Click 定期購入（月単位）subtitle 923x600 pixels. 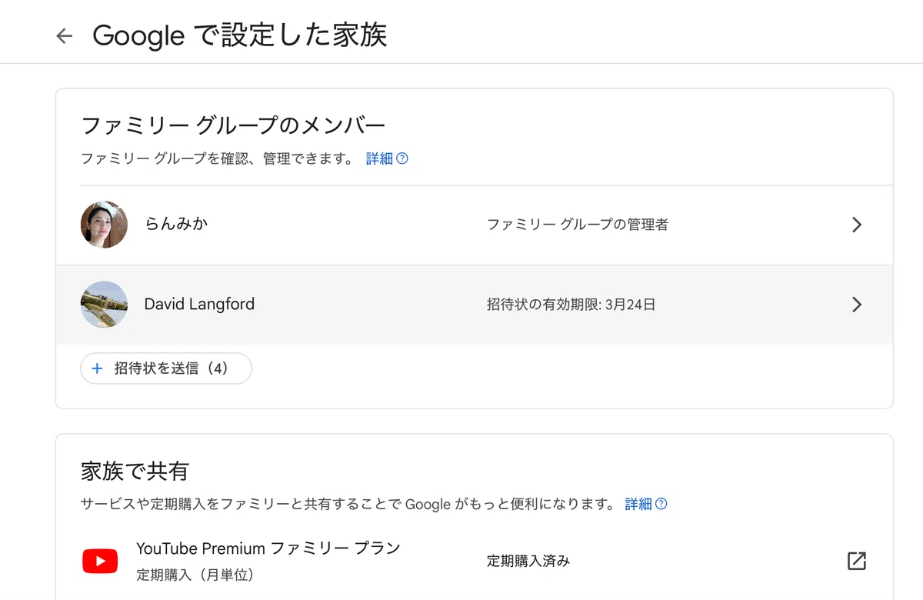[x=195, y=575]
